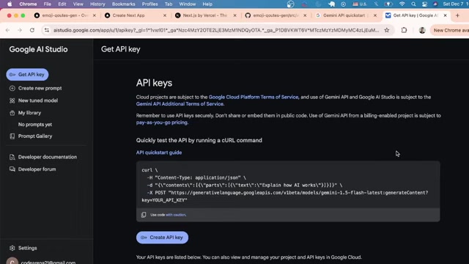The image size is (469, 264).
Task: Click the key=YOUR_API_KEY code line
Action: point(164,200)
